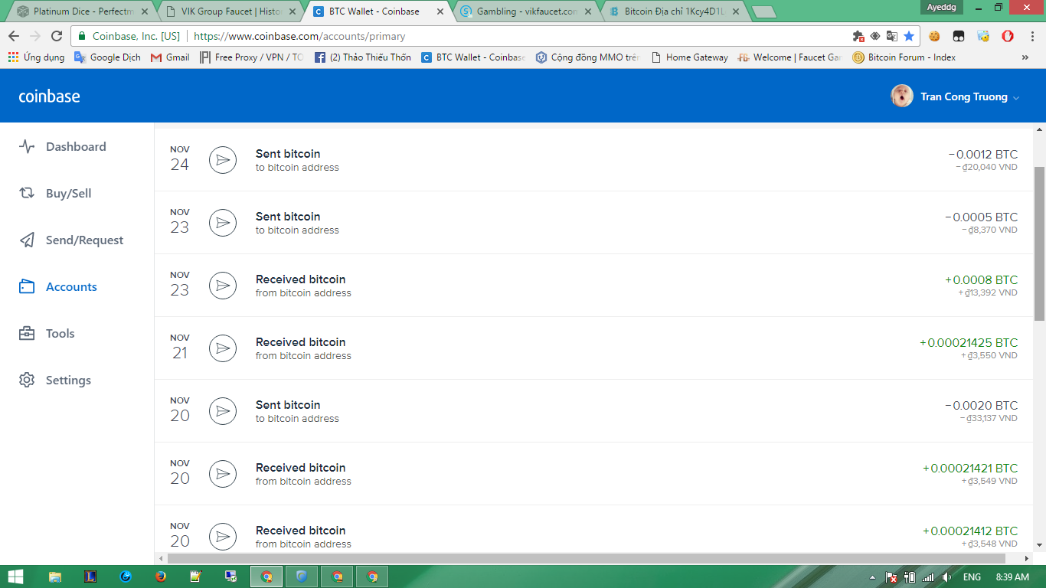Viewport: 1046px width, 588px height.
Task: Bookmark this page with the star icon
Action: tap(909, 36)
